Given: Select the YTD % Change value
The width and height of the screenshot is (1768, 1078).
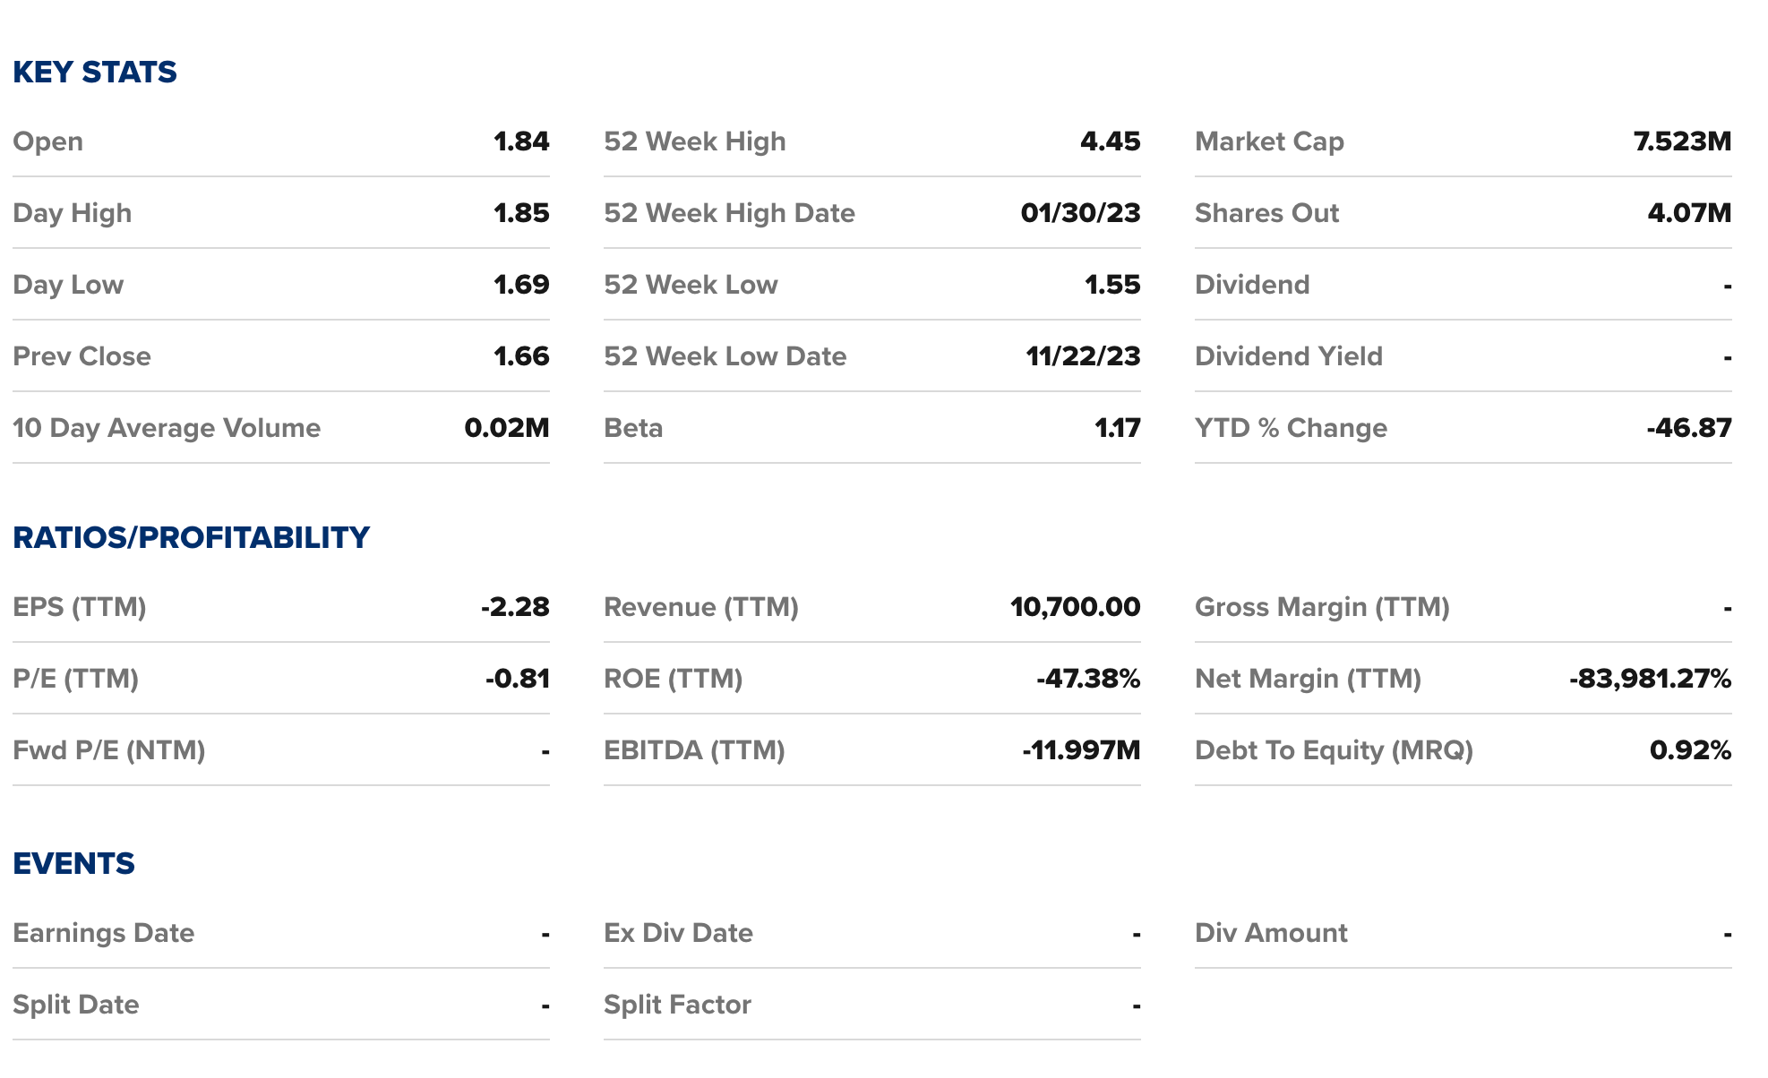Looking at the screenshot, I should [x=1688, y=428].
